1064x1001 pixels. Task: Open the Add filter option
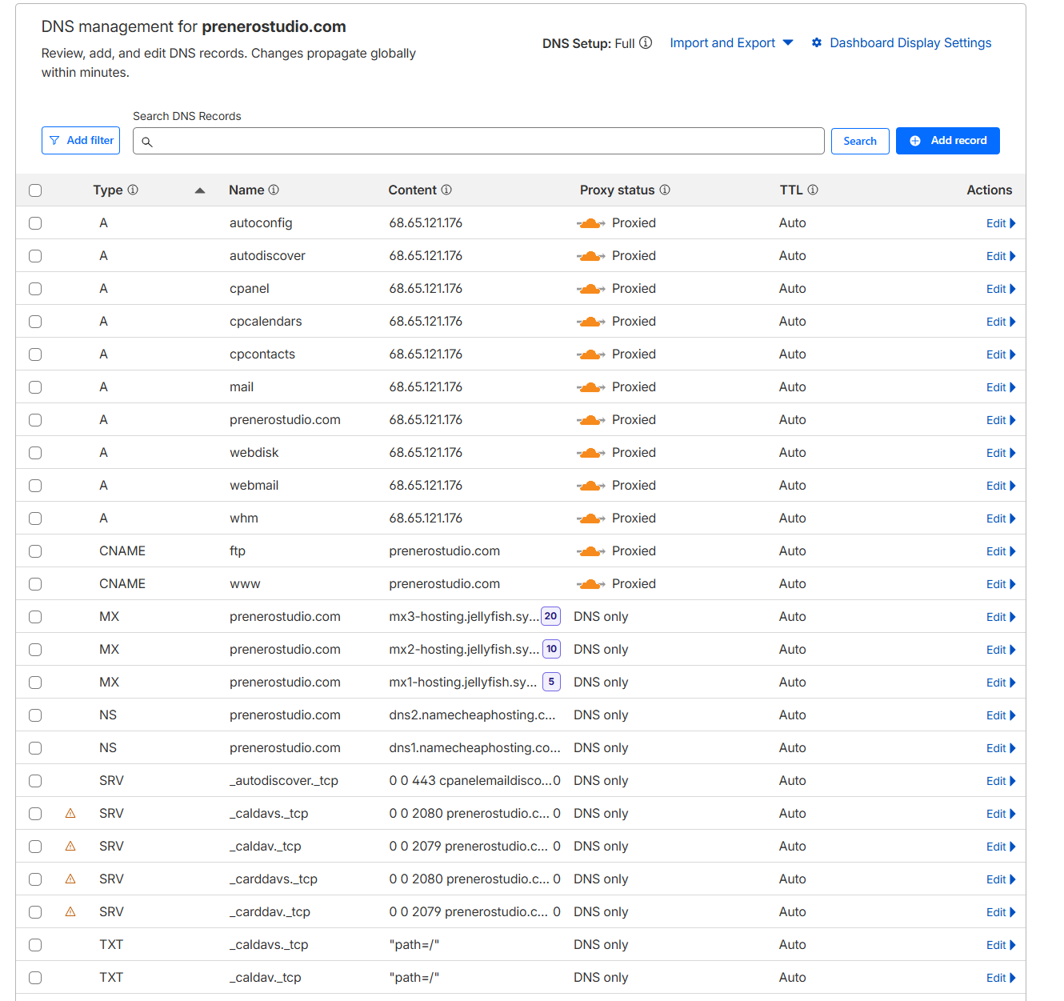[81, 141]
